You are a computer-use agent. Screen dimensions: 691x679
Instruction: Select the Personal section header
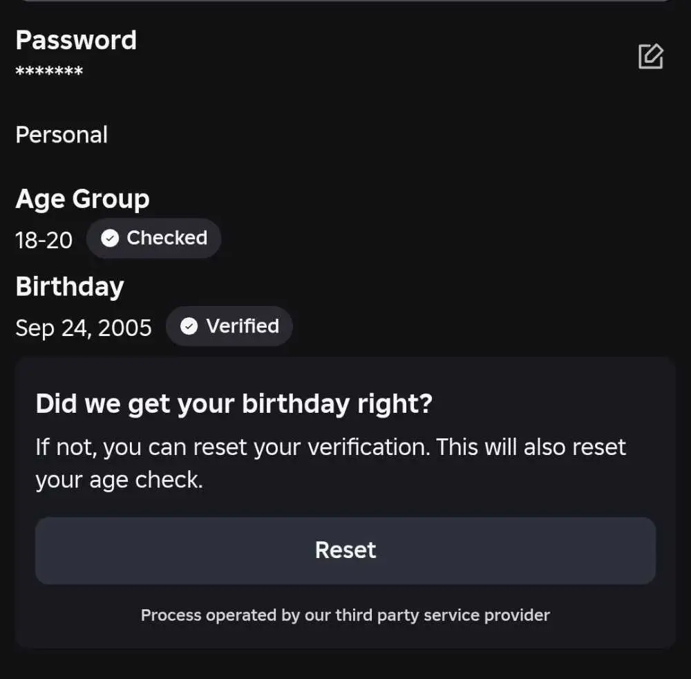61,134
